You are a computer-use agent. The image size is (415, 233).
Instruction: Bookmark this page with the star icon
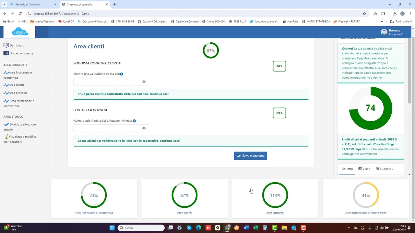364,14
